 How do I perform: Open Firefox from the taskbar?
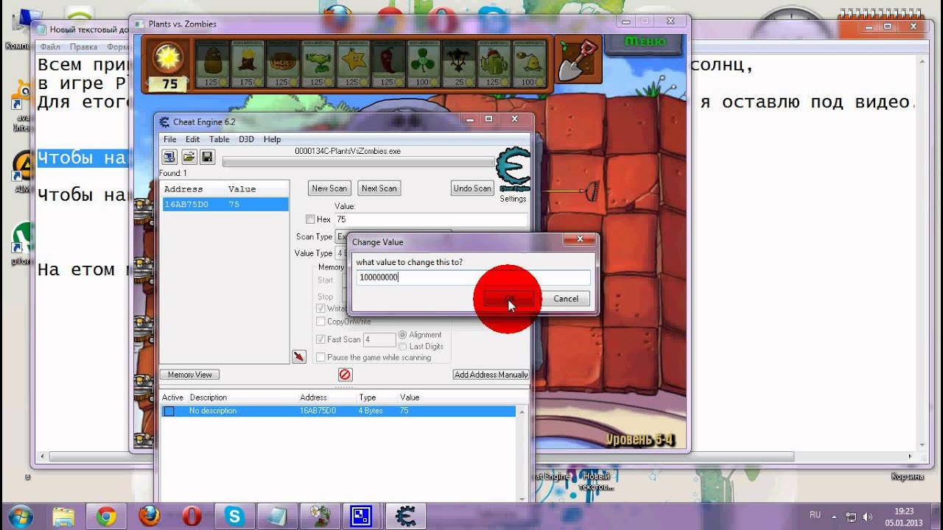[x=150, y=517]
